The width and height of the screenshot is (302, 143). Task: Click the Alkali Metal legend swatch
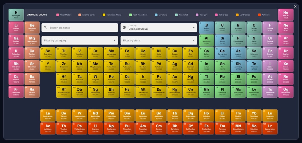click(x=58, y=15)
